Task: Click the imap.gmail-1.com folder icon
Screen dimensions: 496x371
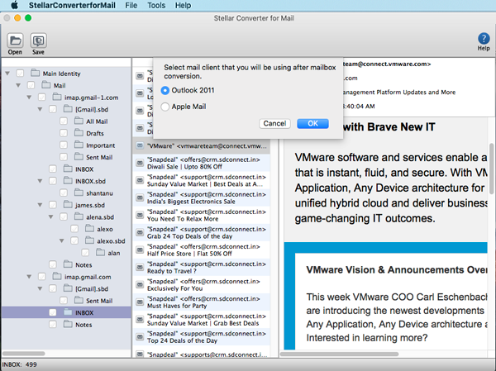Action: [x=57, y=97]
